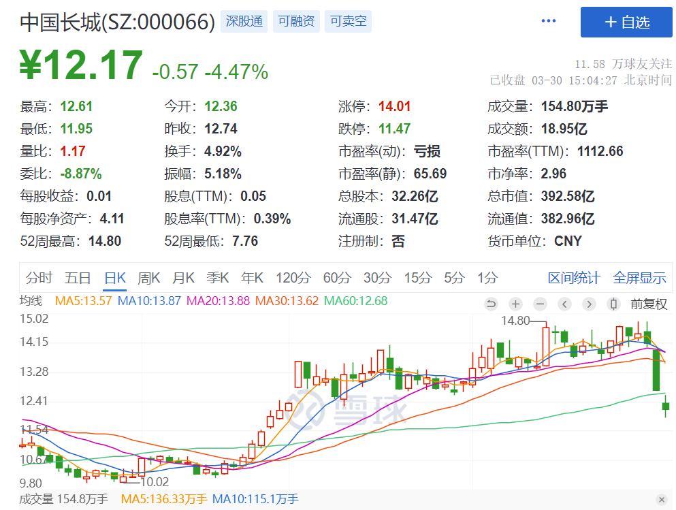Select the 季K chart tab

pyautogui.click(x=217, y=278)
